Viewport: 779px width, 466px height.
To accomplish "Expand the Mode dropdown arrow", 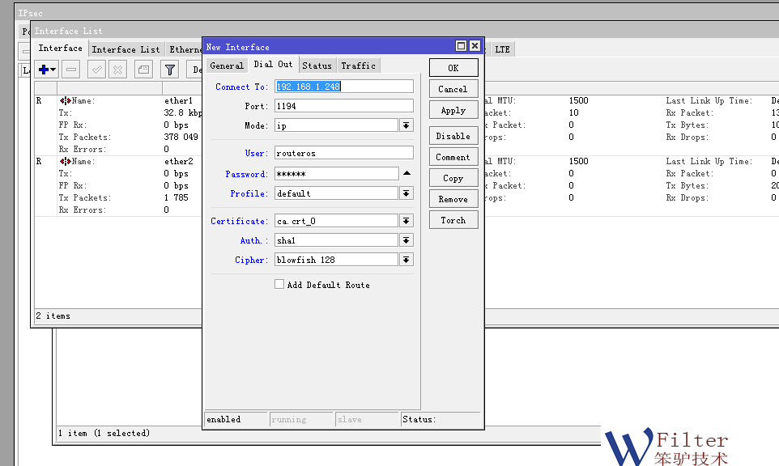I will click(x=407, y=125).
